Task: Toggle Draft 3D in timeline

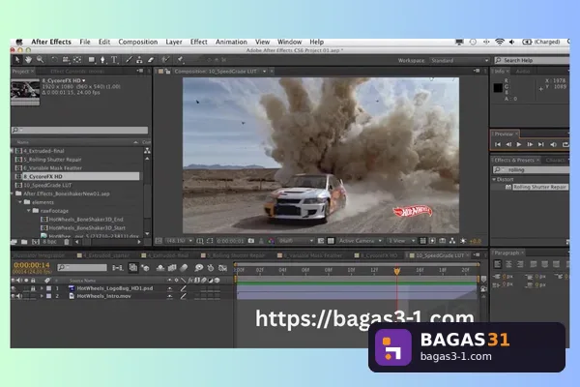Action: pos(145,267)
